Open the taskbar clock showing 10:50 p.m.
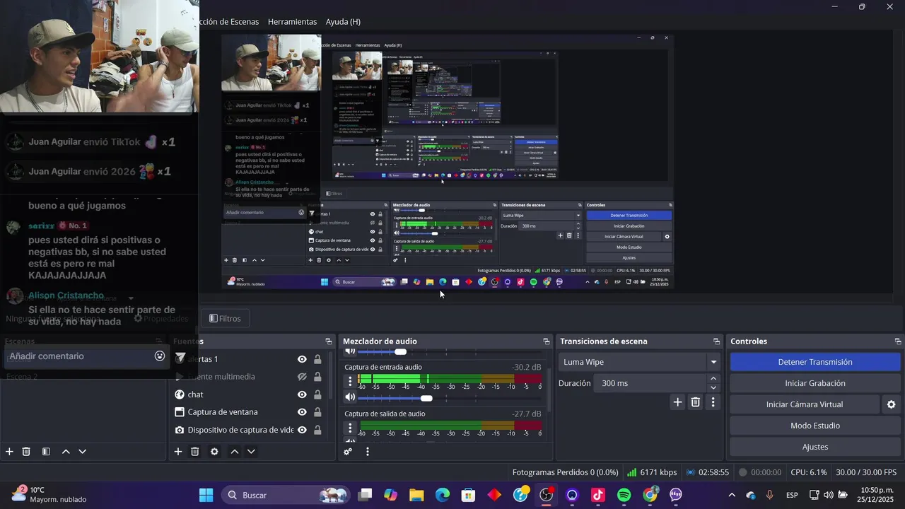 (x=877, y=495)
